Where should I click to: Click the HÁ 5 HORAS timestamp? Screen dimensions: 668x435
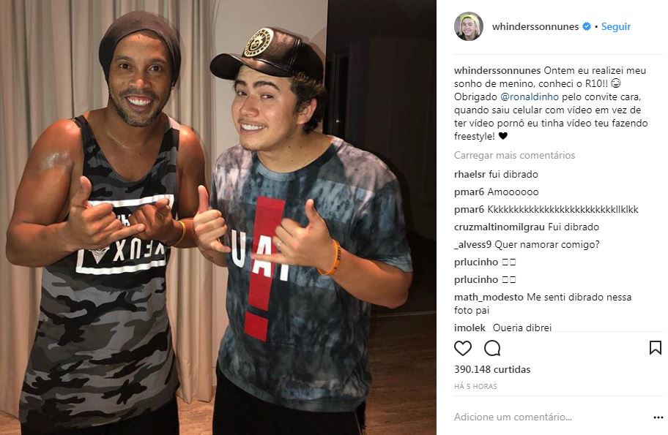[x=475, y=387]
